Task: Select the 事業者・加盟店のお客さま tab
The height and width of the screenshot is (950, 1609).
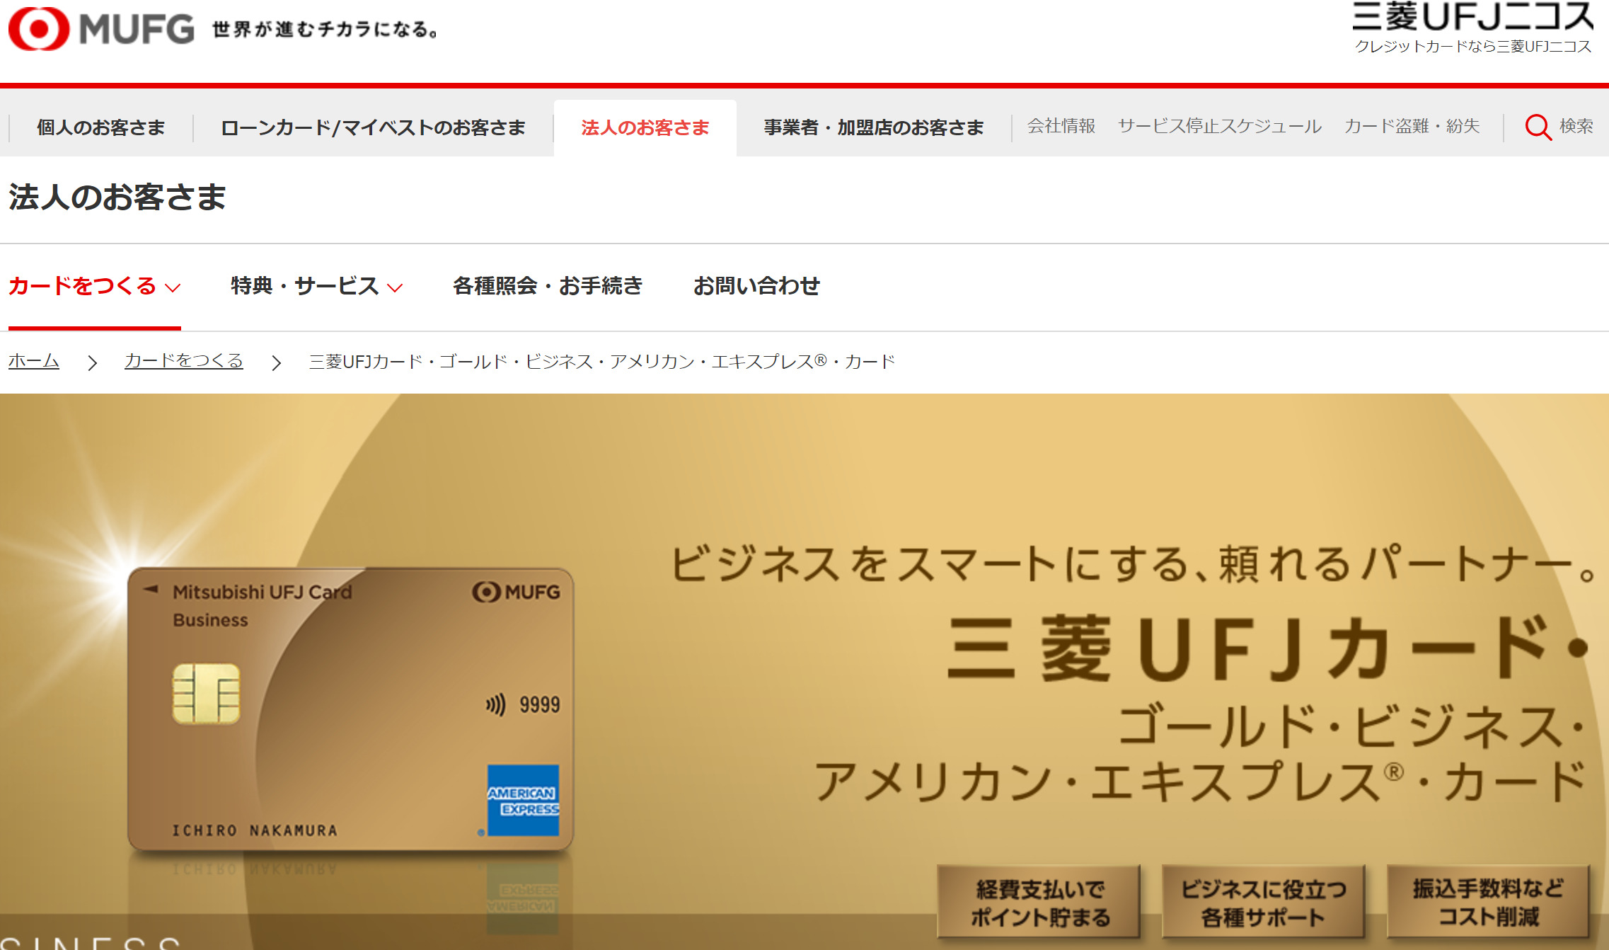Action: (x=873, y=127)
